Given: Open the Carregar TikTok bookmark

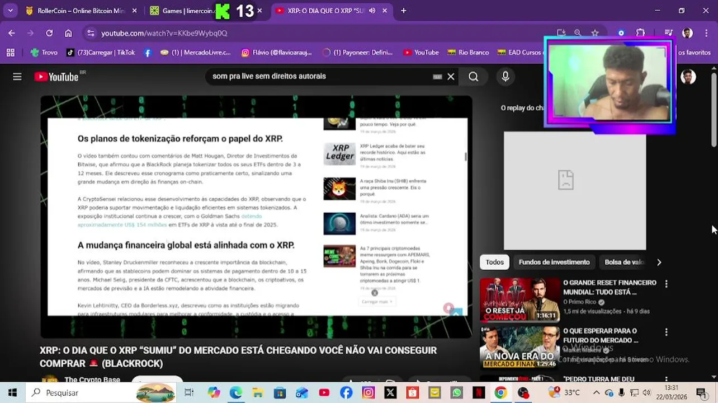Looking at the screenshot, I should (101, 53).
